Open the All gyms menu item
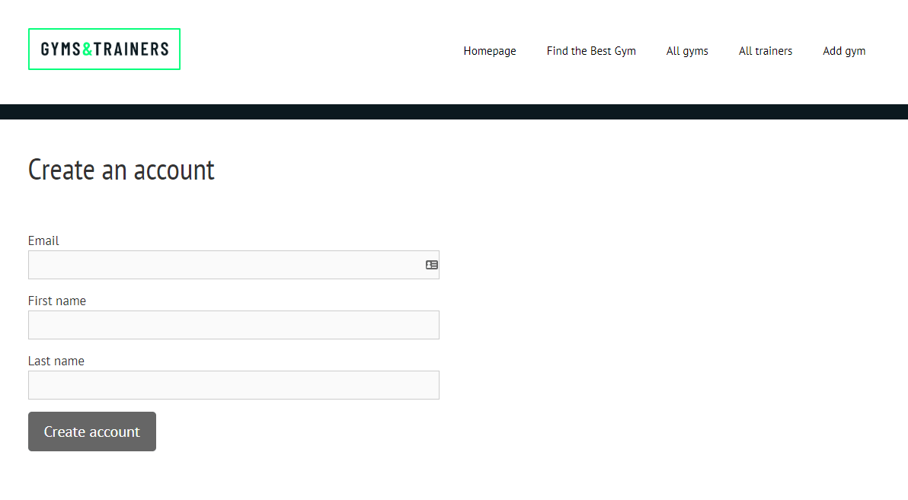908x500 pixels. pos(687,51)
